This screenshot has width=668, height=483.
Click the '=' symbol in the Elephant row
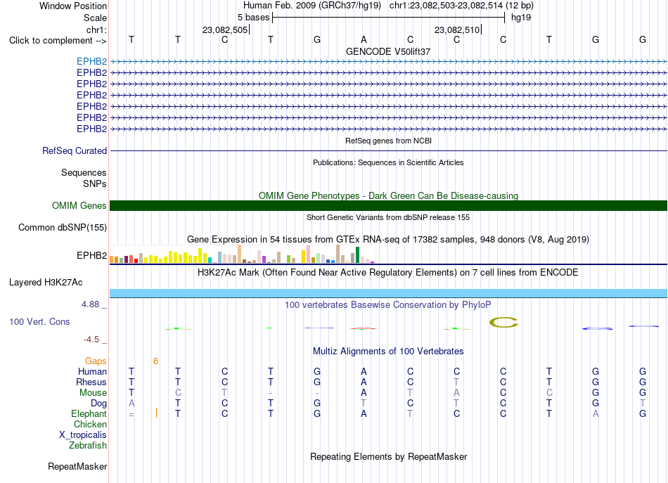(x=131, y=414)
